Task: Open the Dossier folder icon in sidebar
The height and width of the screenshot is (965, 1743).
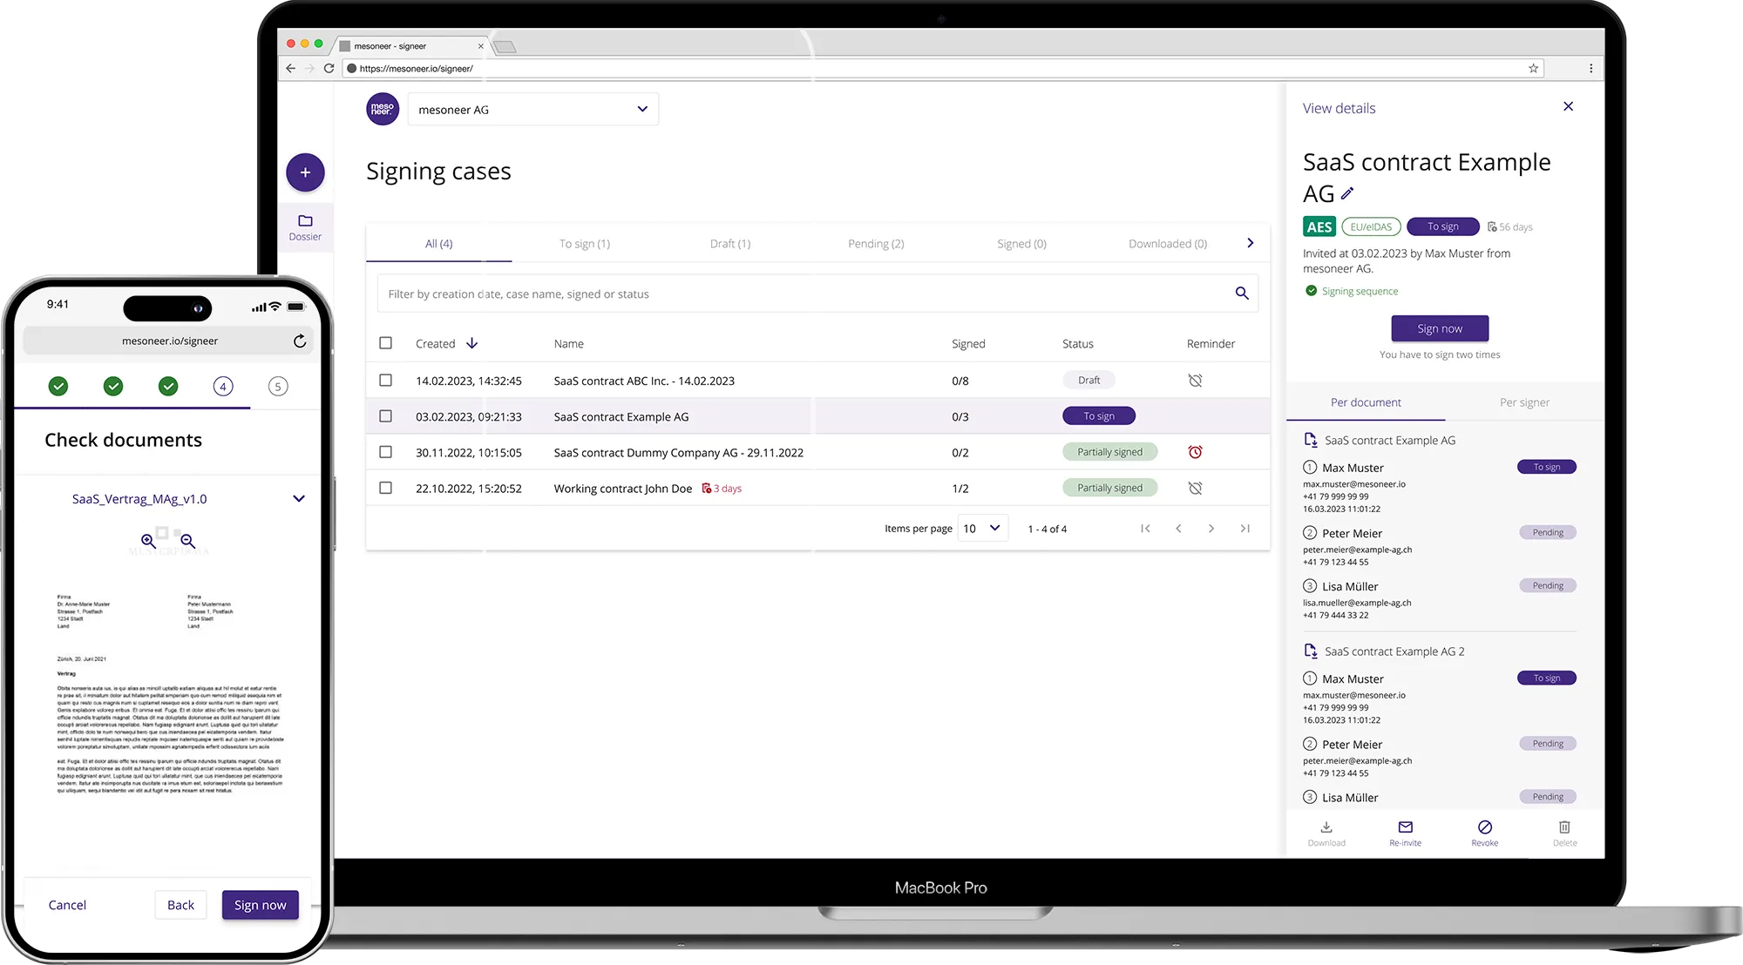Action: tap(305, 221)
